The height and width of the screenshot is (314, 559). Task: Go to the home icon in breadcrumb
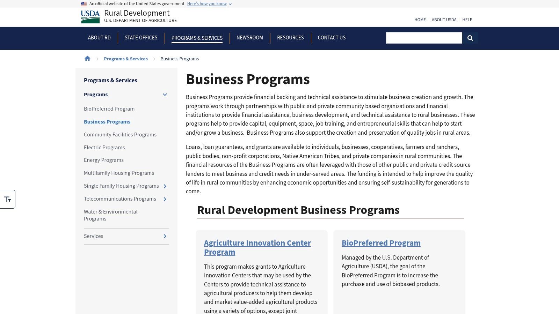click(87, 59)
